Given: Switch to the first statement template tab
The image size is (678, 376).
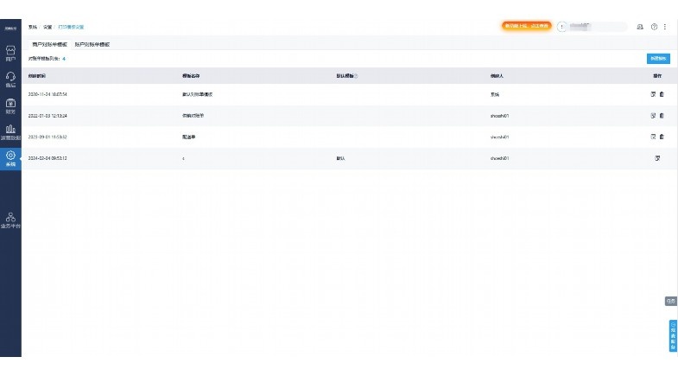Looking at the screenshot, I should click(x=50, y=45).
